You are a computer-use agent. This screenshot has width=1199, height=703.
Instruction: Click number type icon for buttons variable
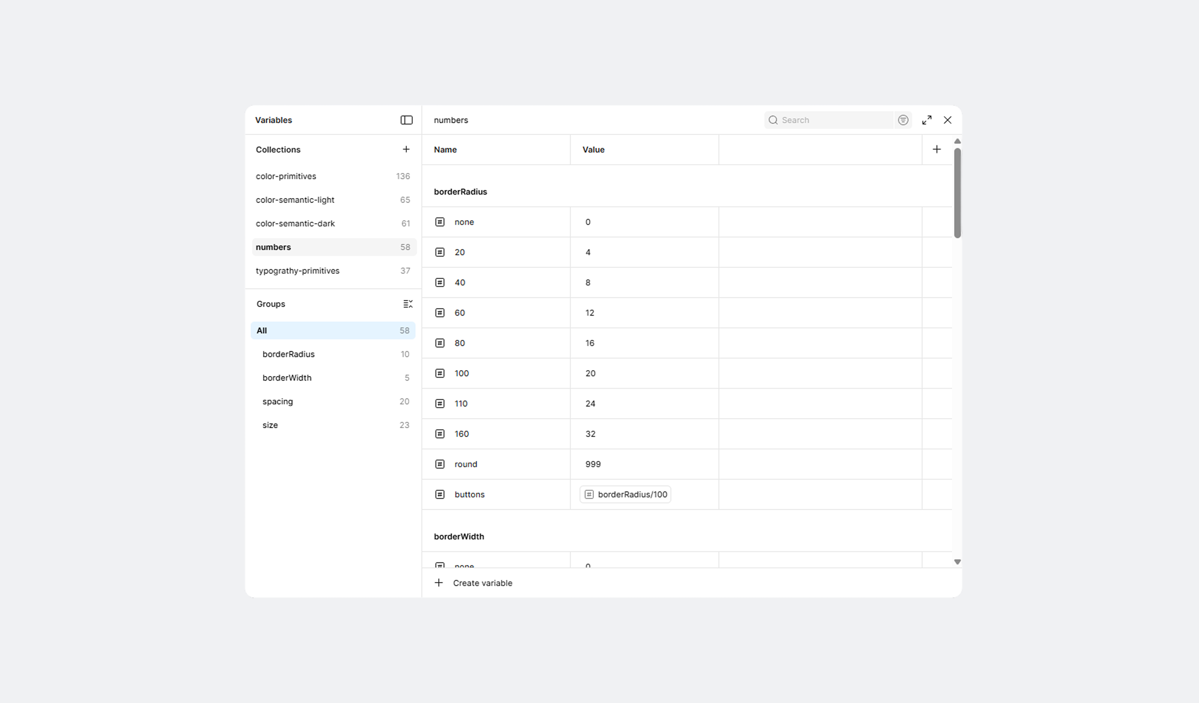click(x=440, y=494)
